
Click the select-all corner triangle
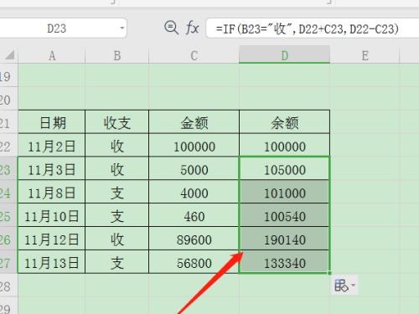[x=9, y=54]
